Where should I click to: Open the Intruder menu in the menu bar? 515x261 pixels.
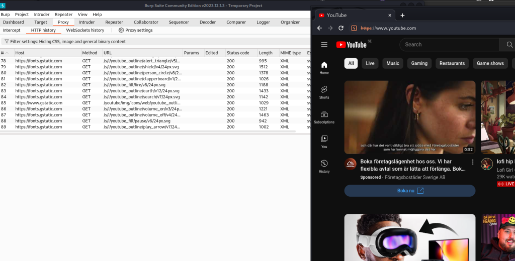(41, 15)
